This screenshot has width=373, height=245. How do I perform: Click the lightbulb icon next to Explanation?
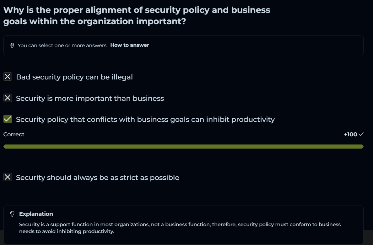pos(12,214)
